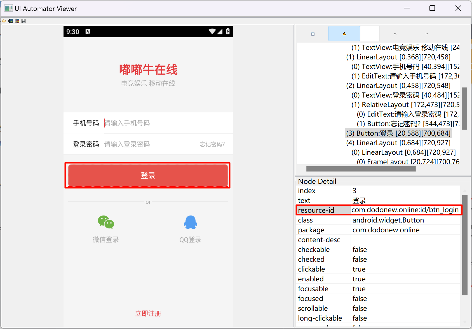Click the 立即注册 link in the preview
The height and width of the screenshot is (329, 472).
pos(148,313)
